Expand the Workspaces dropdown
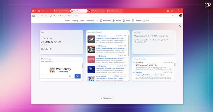Image resolution: width=213 pixels, height=112 pixels. pyautogui.click(x=44, y=11)
